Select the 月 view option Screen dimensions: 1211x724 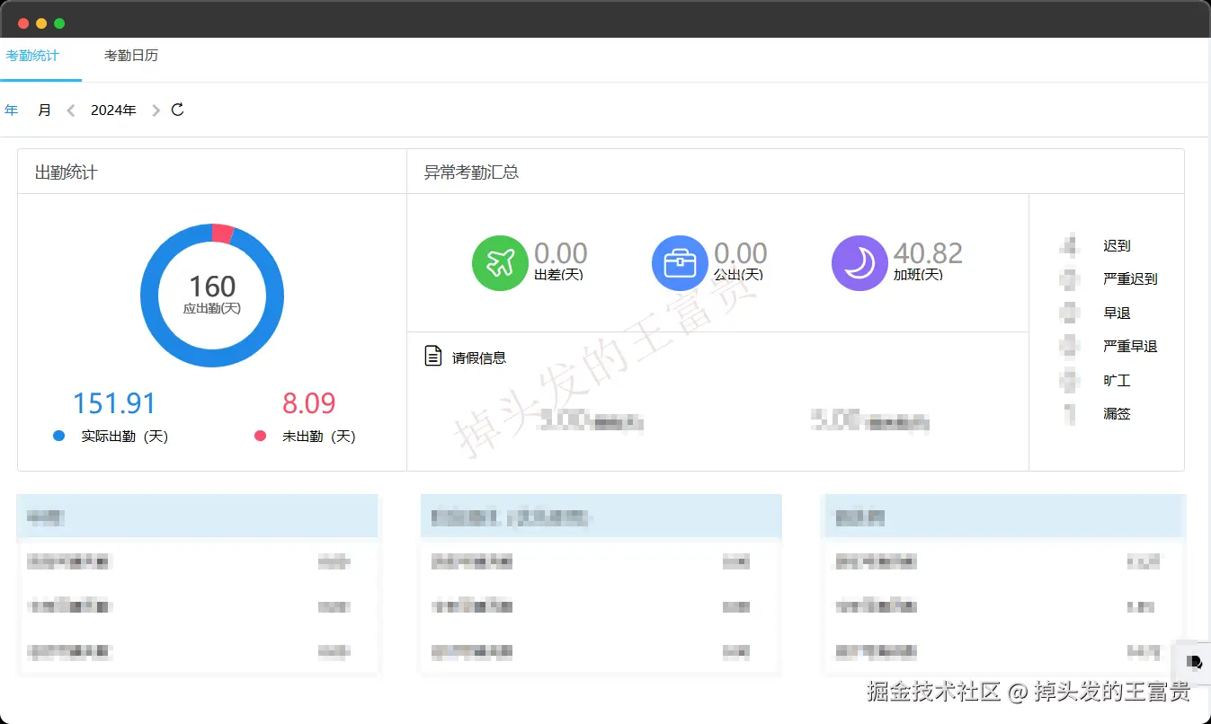pos(45,110)
